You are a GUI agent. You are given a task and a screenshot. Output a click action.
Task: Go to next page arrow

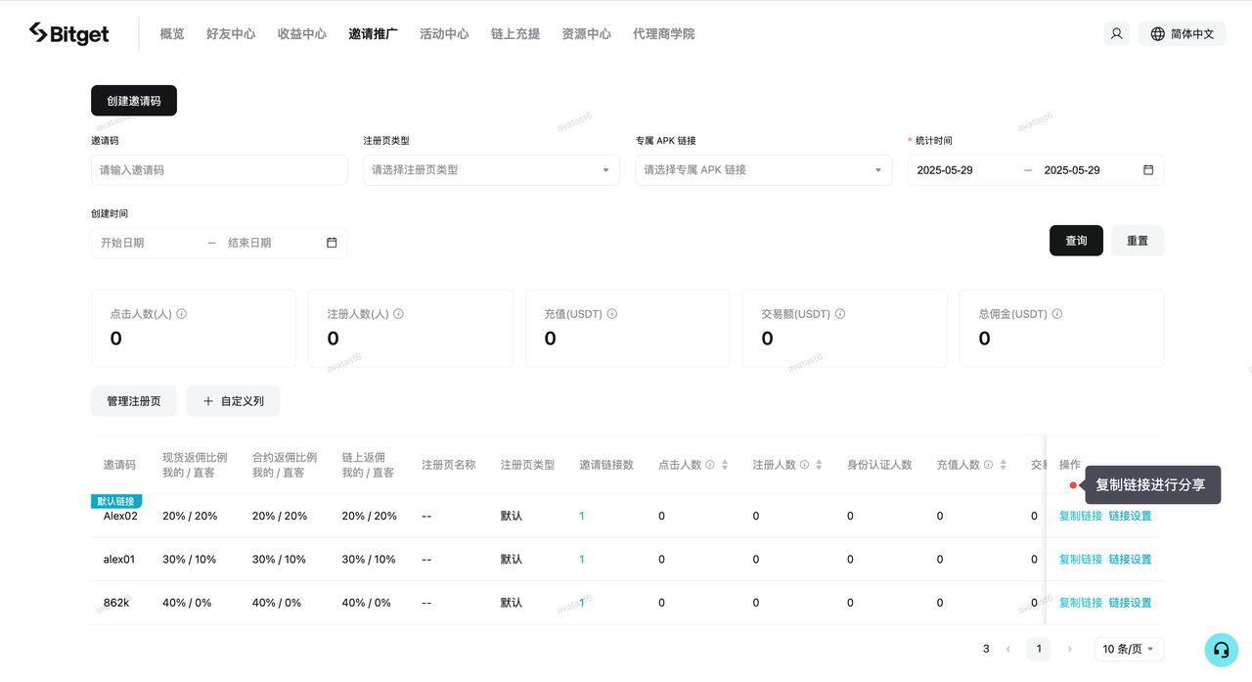point(1069,649)
